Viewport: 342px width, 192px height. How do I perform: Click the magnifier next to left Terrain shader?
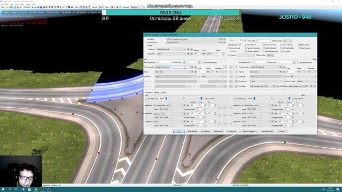tap(192, 67)
